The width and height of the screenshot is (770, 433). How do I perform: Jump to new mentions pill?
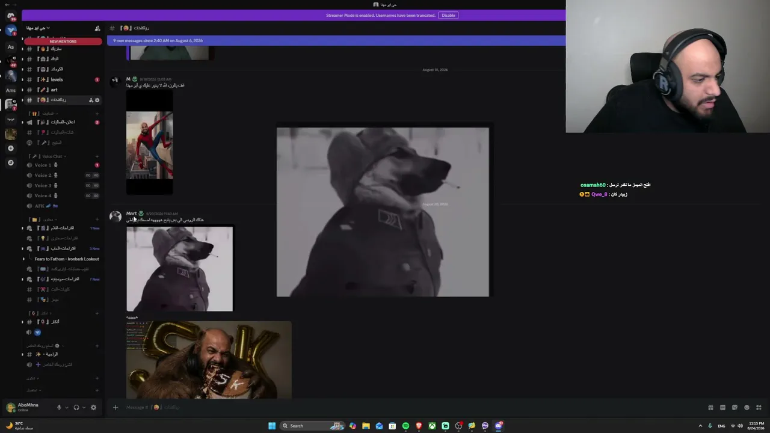pyautogui.click(x=63, y=41)
